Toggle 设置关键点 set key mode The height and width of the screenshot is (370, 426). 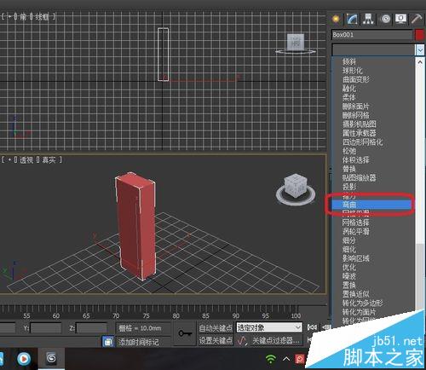[216, 340]
